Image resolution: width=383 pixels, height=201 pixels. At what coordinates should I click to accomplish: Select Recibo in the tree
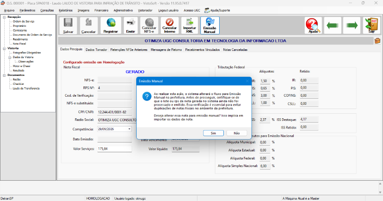17,80
